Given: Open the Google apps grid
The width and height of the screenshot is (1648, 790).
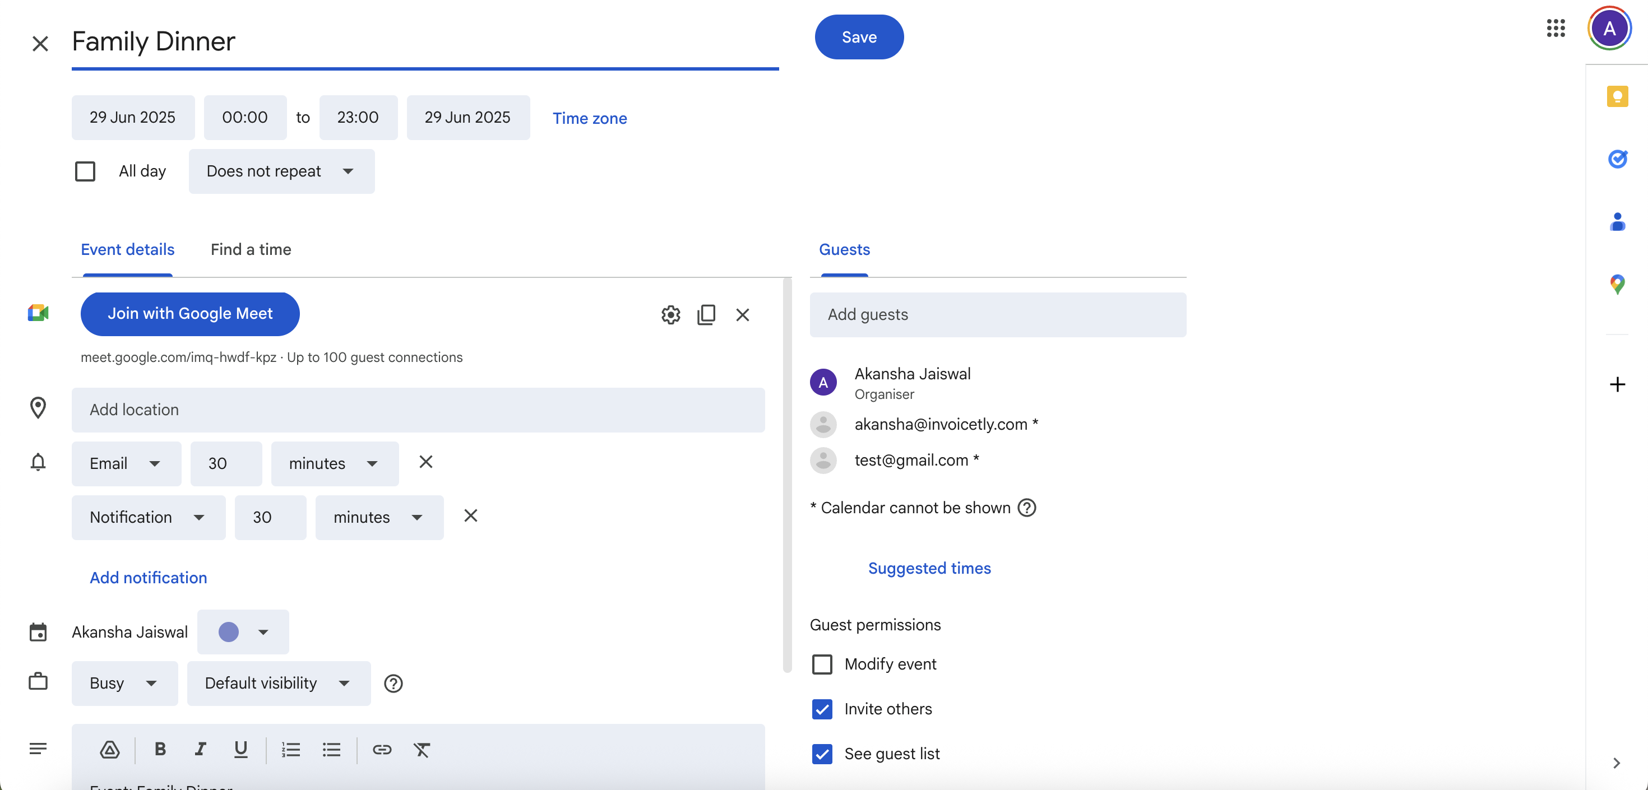Looking at the screenshot, I should 1556,28.
